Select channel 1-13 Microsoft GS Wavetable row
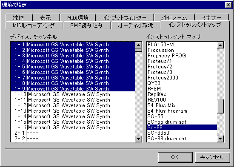Viewport: 234px width, 167px height. pyautogui.click(x=73, y=111)
